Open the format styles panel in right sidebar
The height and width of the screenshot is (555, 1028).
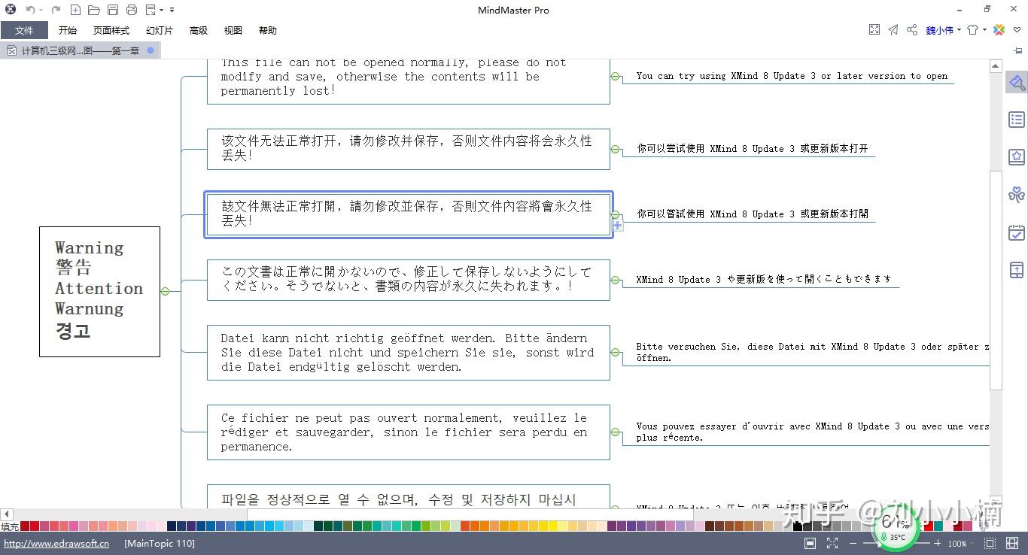(1017, 82)
